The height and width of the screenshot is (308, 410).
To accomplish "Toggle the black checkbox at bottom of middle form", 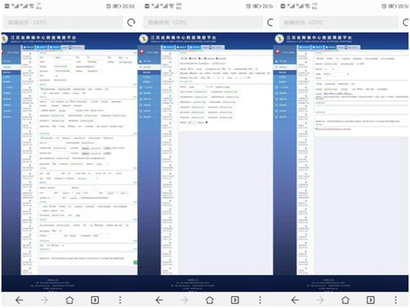I will [x=206, y=122].
